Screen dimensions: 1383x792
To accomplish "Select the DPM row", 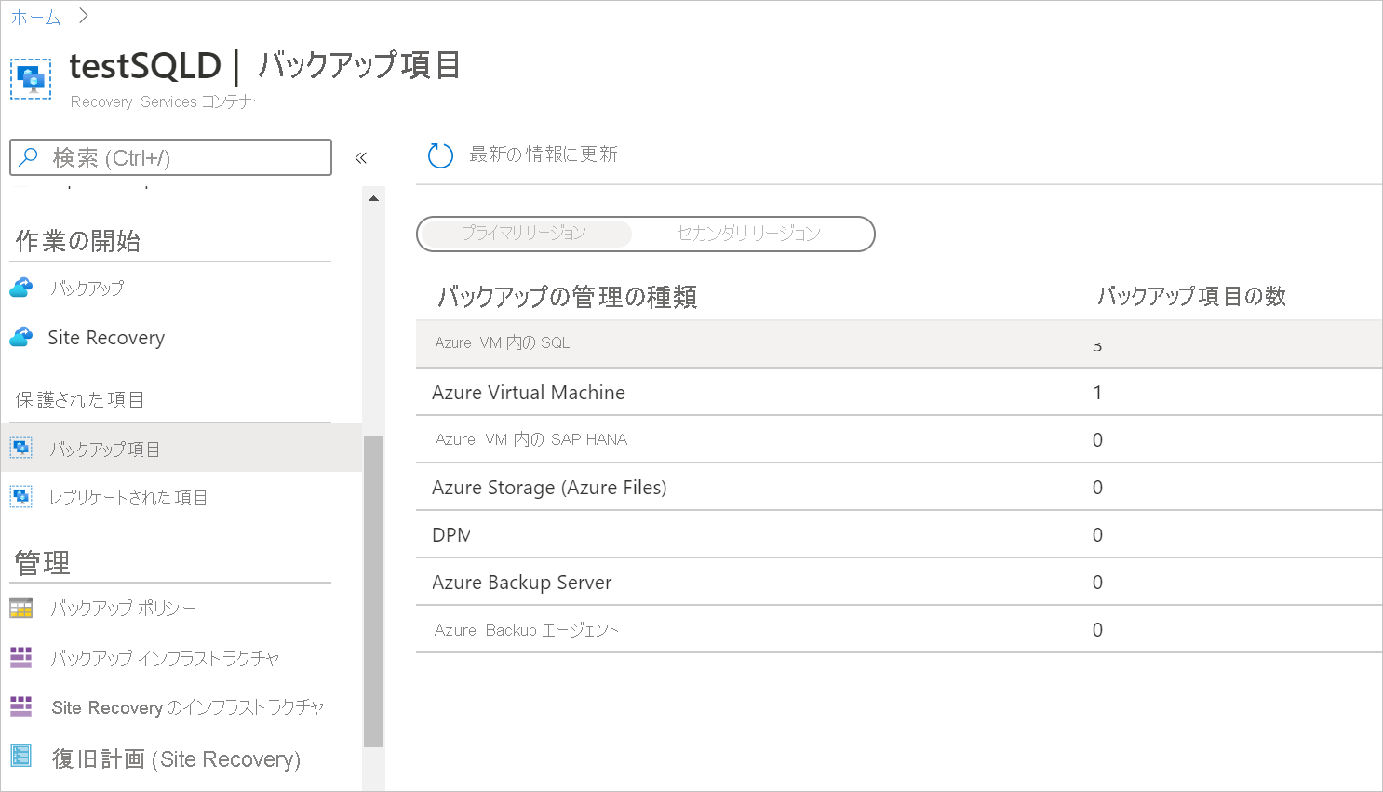I will click(x=899, y=535).
